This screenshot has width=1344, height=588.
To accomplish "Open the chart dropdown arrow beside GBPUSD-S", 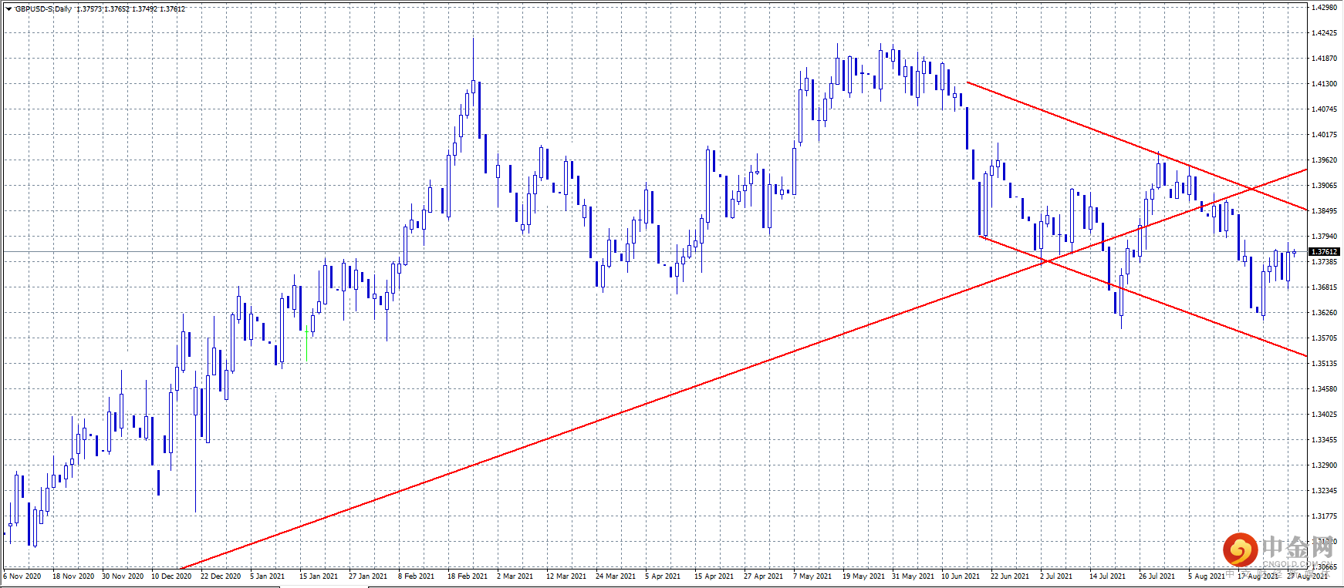I will click(x=8, y=9).
